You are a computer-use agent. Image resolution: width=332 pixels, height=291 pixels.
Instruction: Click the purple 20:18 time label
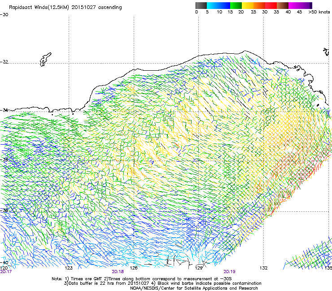click(x=118, y=272)
